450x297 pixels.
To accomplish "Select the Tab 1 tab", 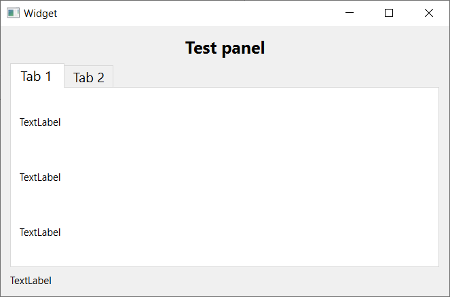I will pos(37,75).
